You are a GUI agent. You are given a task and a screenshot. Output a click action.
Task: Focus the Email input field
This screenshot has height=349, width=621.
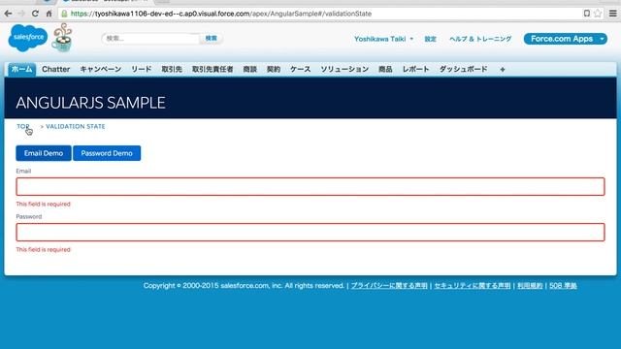coord(310,186)
